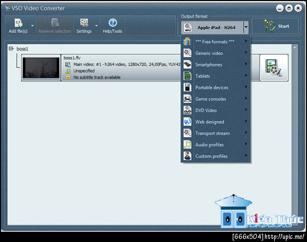The width and height of the screenshot is (307, 242).
Task: Select the Tablets icon in menu
Action: (x=187, y=76)
